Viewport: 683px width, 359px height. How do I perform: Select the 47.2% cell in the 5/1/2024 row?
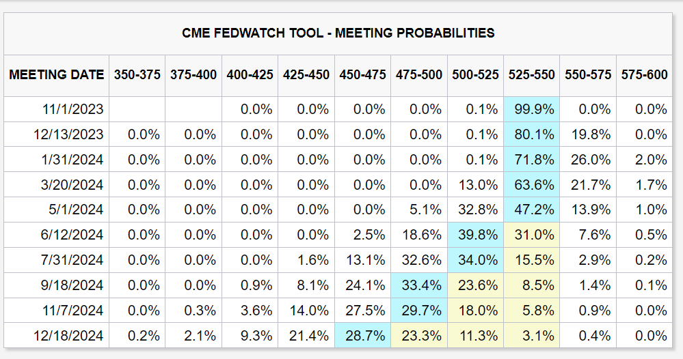pyautogui.click(x=532, y=210)
